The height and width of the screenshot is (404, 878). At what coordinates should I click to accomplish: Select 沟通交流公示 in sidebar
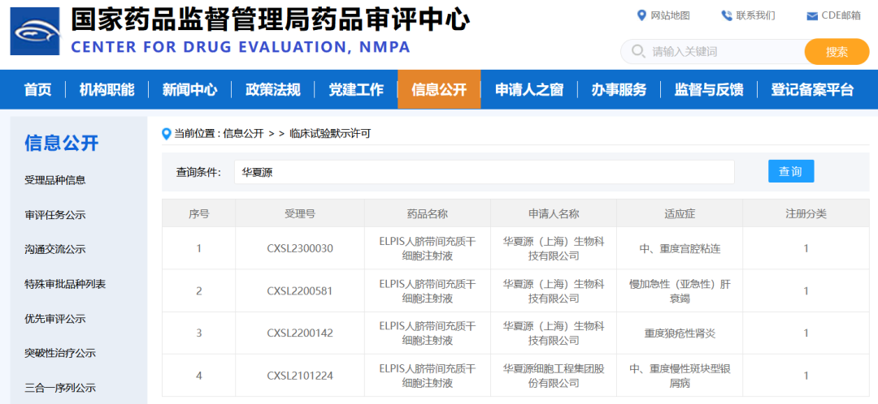point(55,249)
